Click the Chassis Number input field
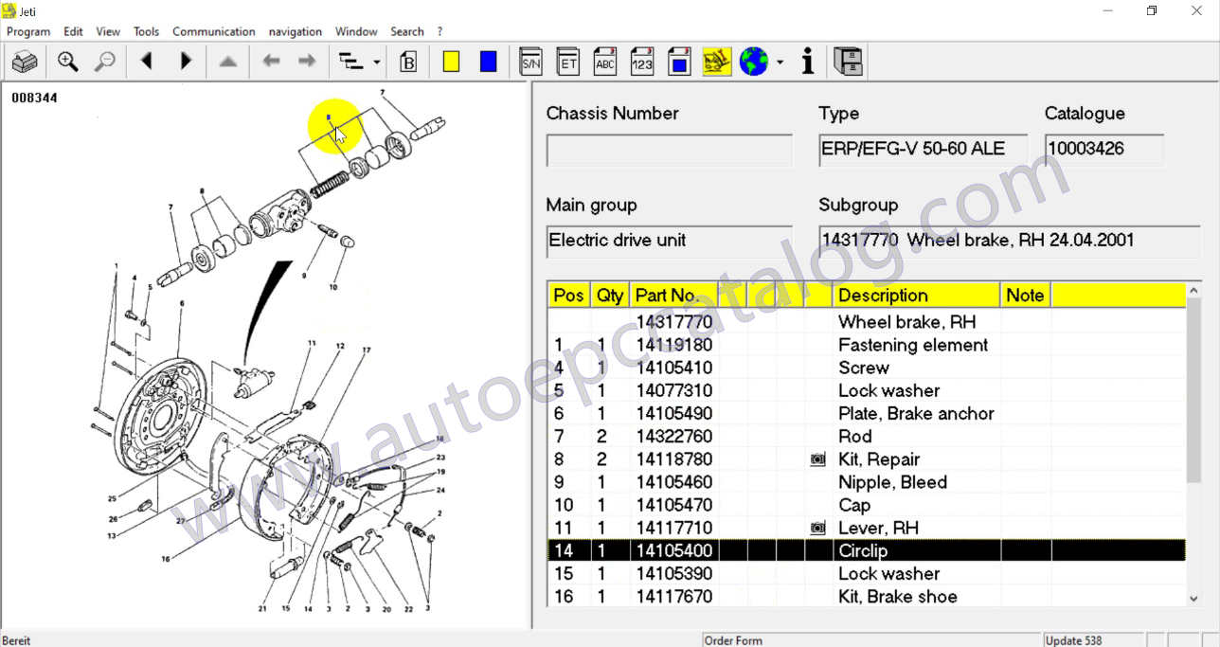The height and width of the screenshot is (647, 1220). click(669, 150)
